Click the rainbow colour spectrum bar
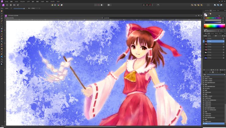Image resolution: width=226 pixels, height=128 pixels. [214, 26]
